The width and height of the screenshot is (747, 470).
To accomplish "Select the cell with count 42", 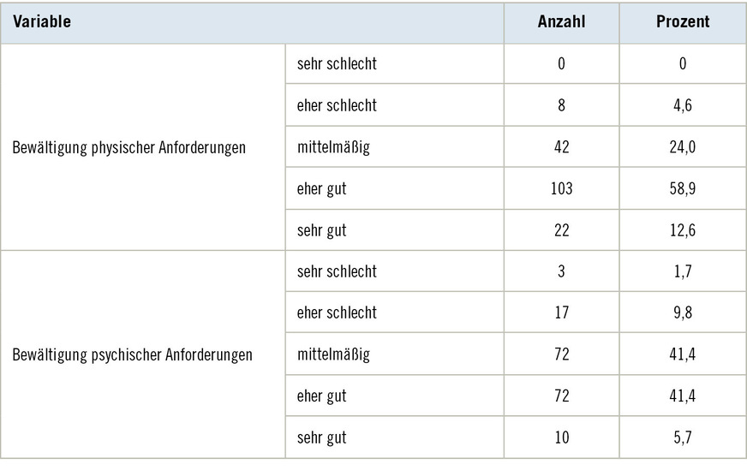I will tap(561, 147).
